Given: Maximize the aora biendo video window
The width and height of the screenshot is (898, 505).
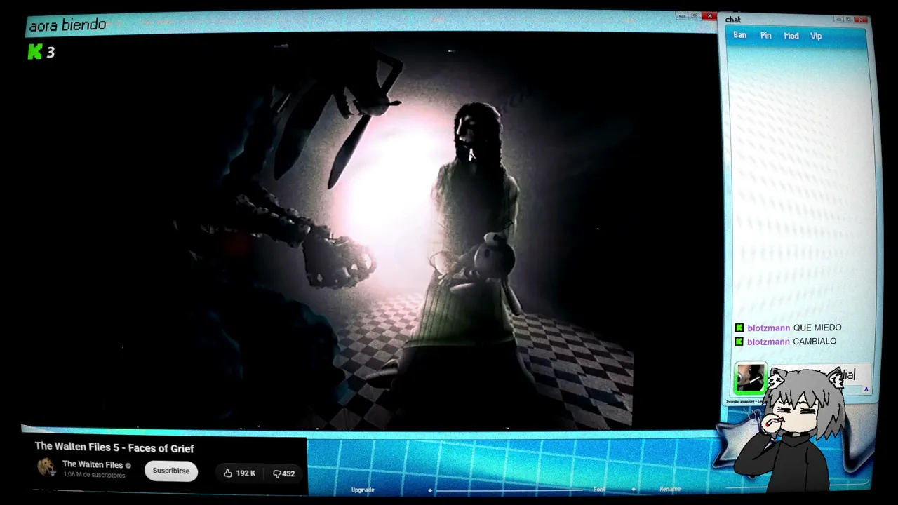Looking at the screenshot, I should click(x=694, y=16).
